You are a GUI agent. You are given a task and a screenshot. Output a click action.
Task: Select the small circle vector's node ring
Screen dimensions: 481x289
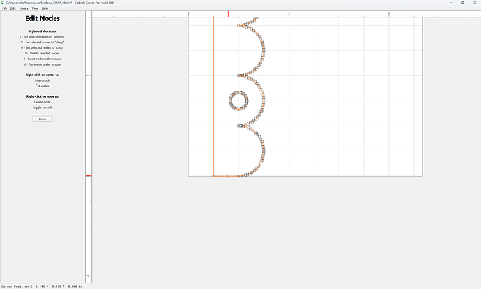tap(238, 101)
